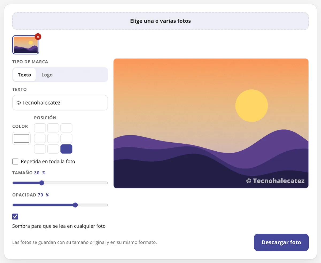
Task: Click the Opacidad slider handle
Action: tap(75, 205)
